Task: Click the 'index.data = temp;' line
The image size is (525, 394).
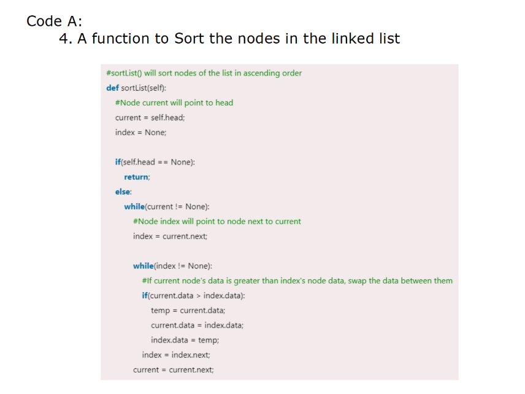Action: [x=185, y=340]
